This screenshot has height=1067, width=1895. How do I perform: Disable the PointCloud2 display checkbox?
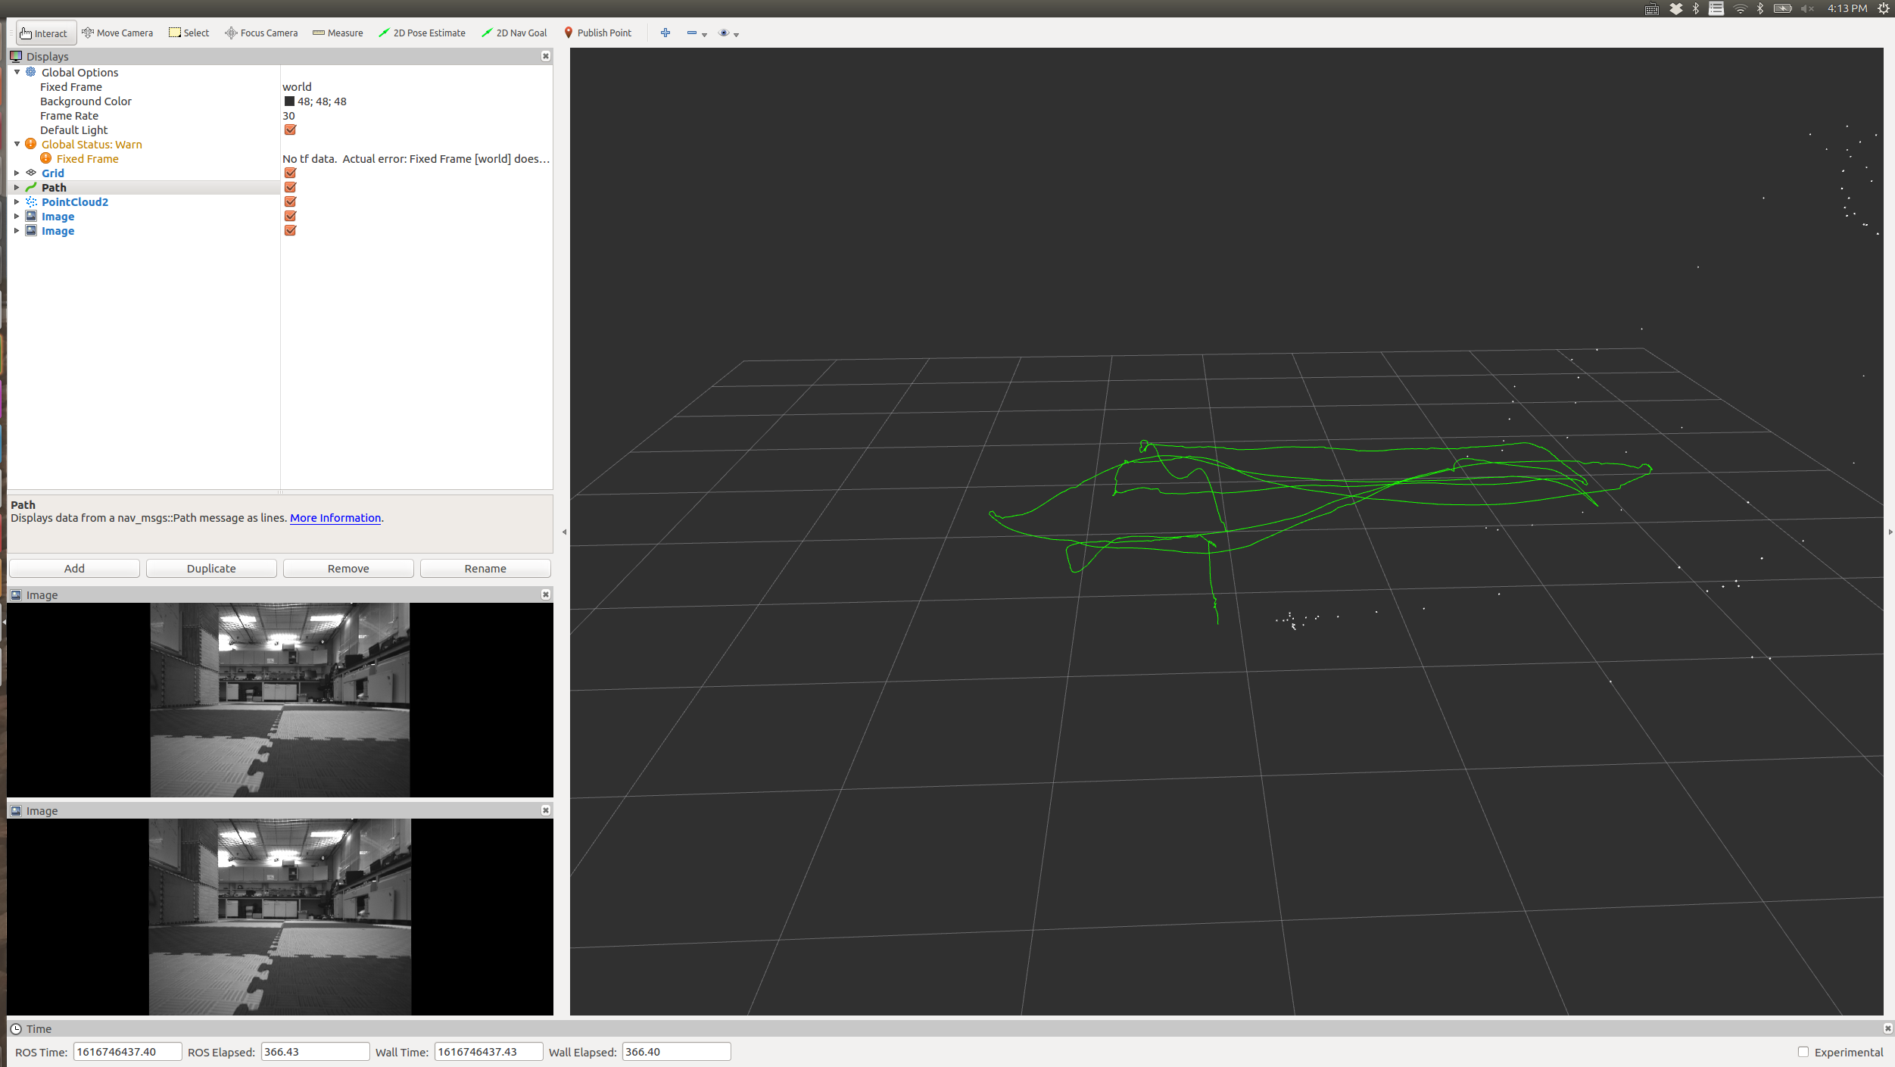click(x=290, y=202)
